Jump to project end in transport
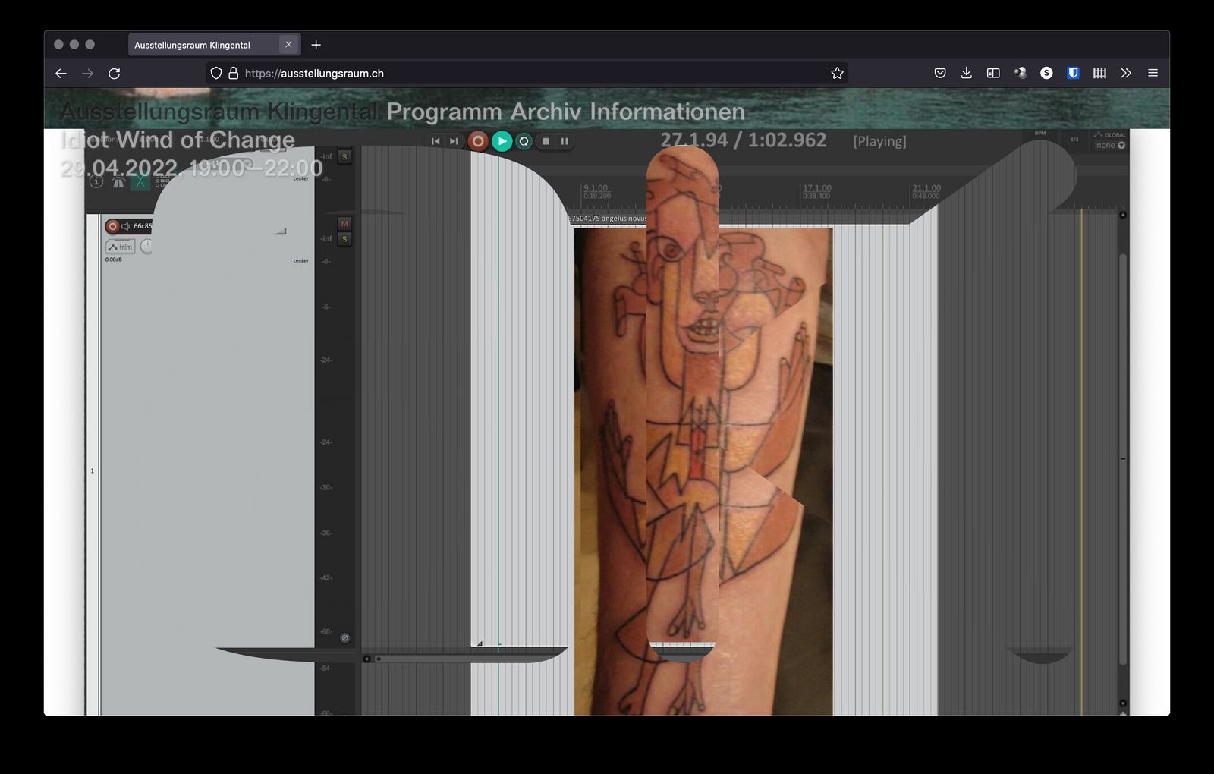Viewport: 1214px width, 774px height. coord(454,141)
